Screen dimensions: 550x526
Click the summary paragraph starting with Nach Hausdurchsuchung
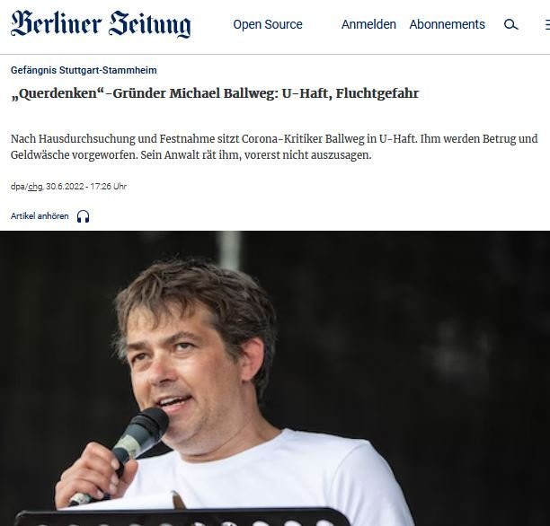pos(274,147)
